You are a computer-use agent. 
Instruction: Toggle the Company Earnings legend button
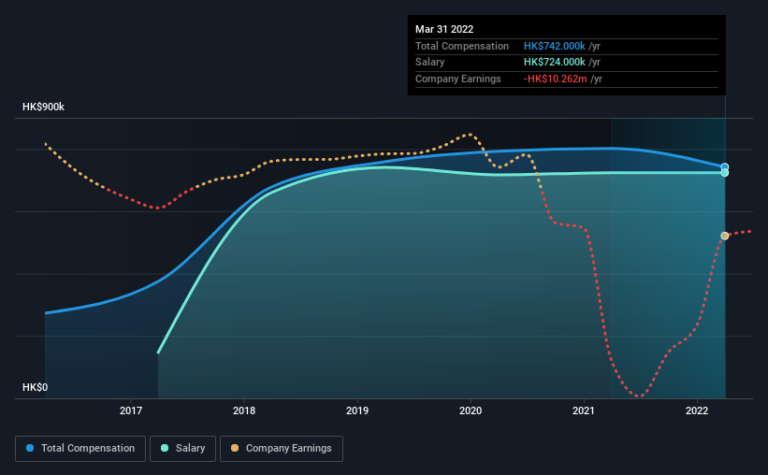tap(282, 449)
